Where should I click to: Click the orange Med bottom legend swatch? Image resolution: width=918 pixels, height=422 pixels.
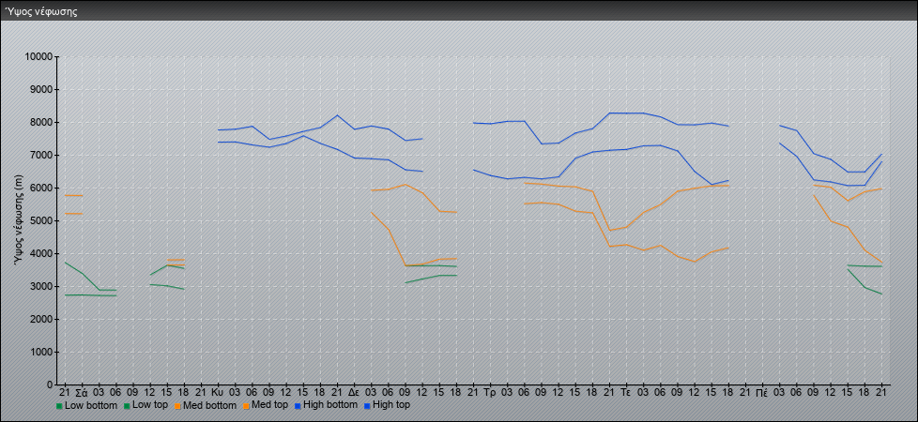(178, 406)
